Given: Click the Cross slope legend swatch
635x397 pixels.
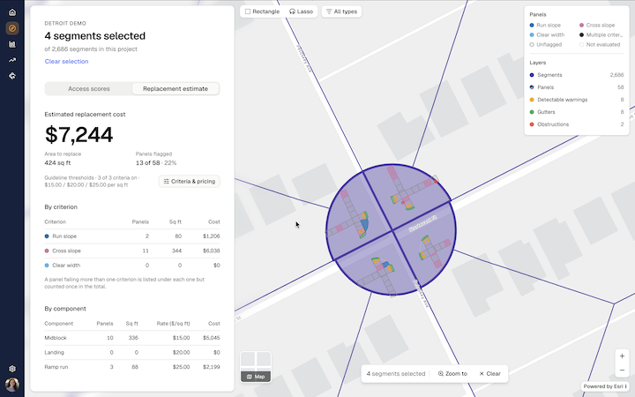Looking at the screenshot, I should pyautogui.click(x=581, y=25).
